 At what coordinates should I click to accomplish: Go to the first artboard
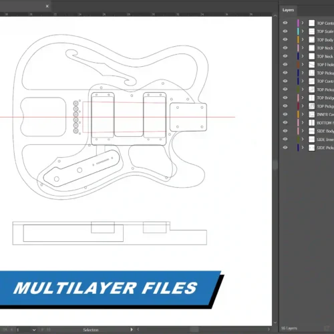click(5, 330)
